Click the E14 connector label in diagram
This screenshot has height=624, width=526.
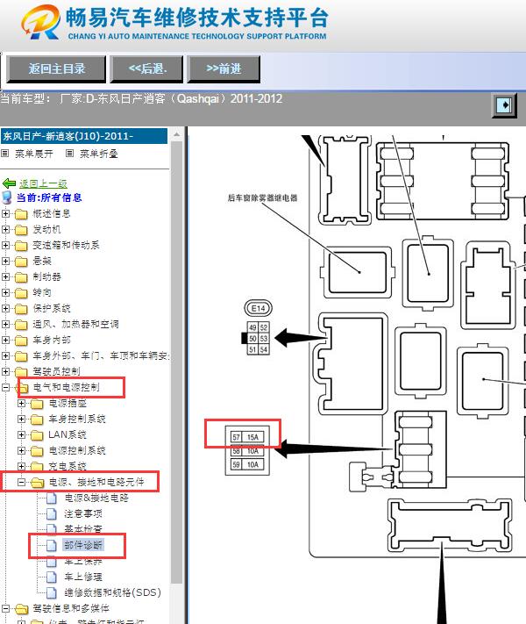(x=258, y=308)
